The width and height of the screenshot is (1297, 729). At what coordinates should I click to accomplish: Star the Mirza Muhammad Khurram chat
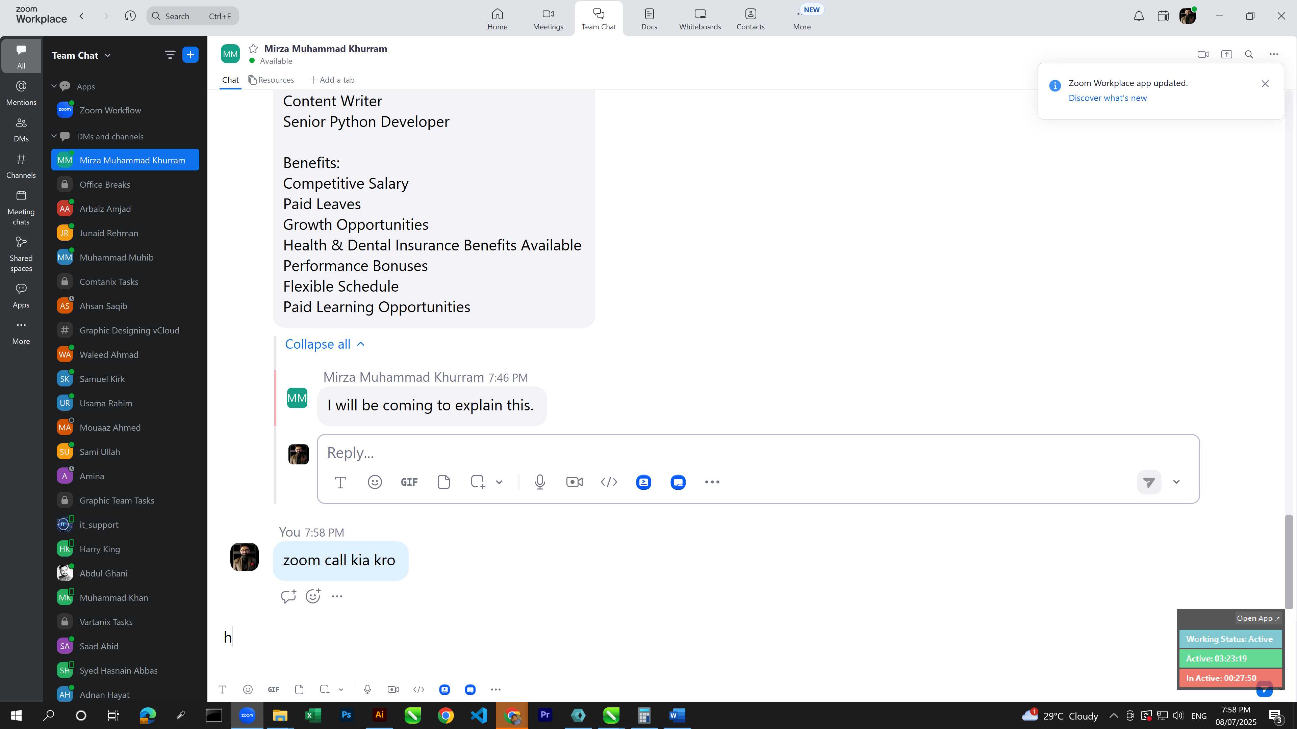click(253, 49)
